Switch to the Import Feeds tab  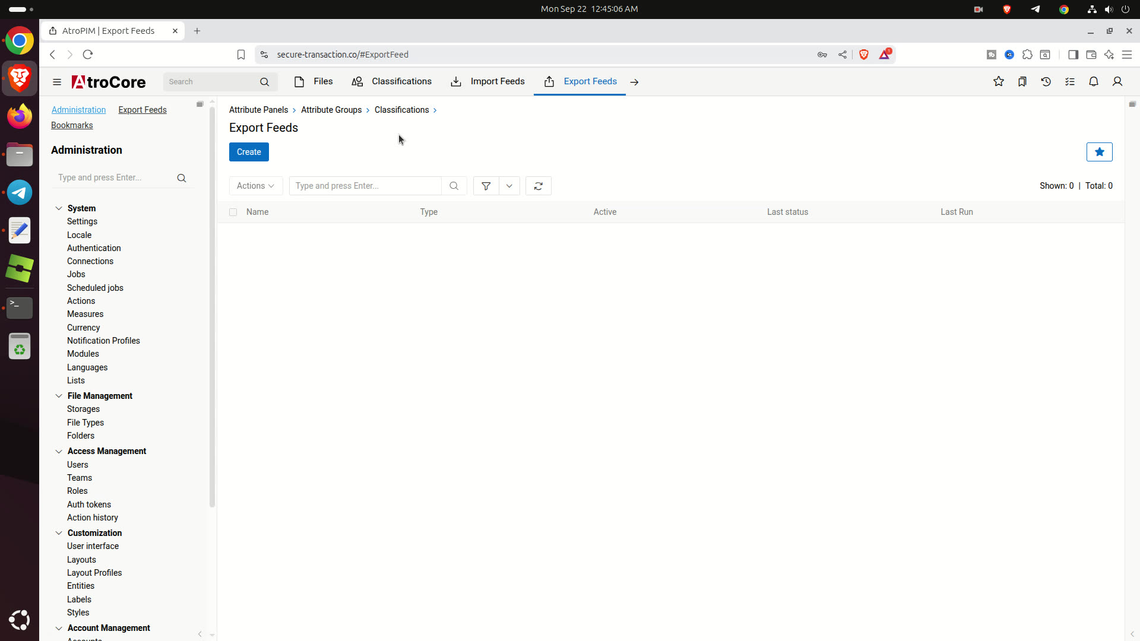coord(488,81)
